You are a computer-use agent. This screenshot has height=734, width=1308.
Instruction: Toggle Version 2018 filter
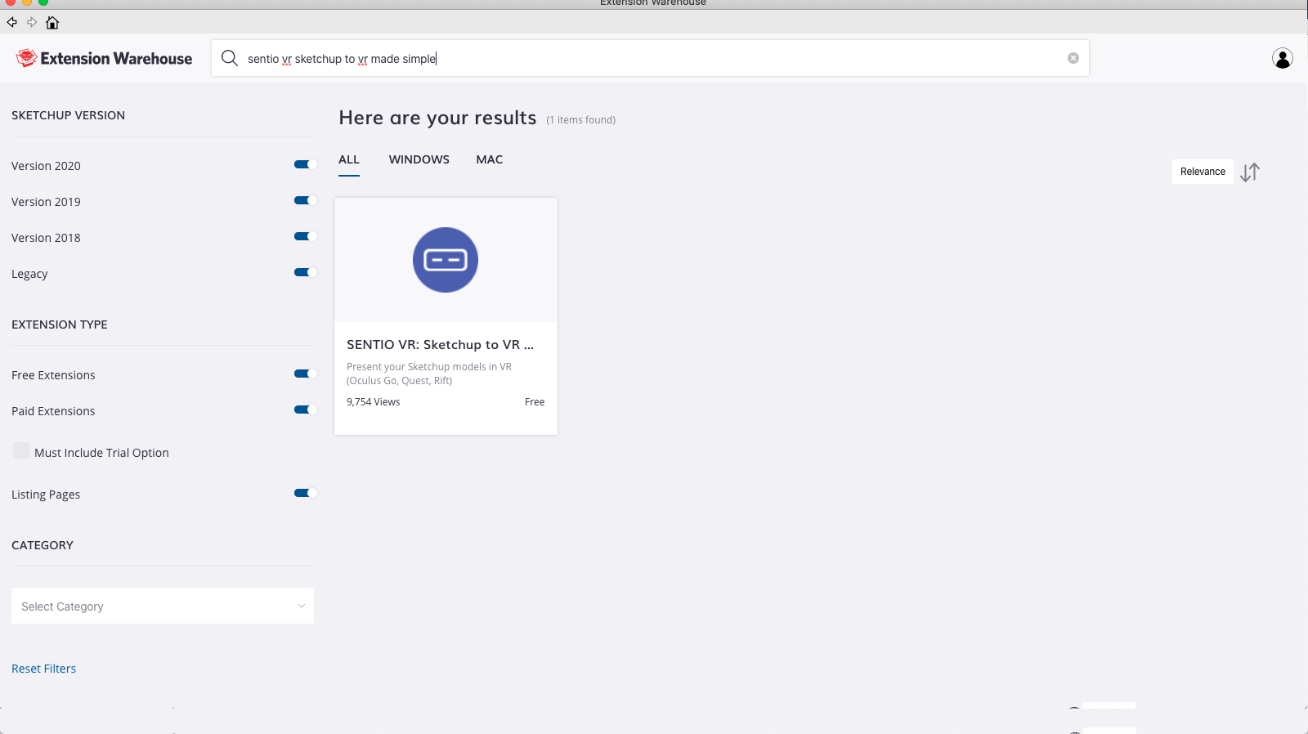tap(306, 236)
